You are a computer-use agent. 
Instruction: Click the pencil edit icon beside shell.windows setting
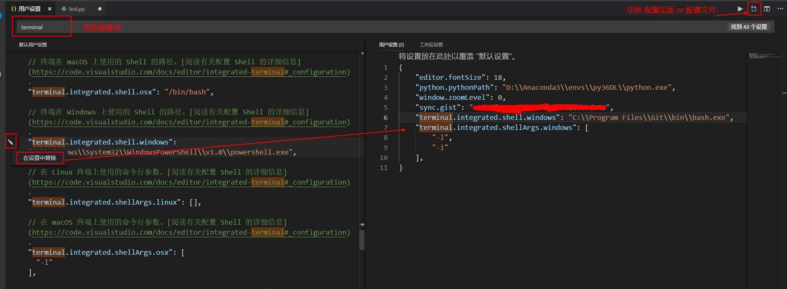tap(11, 142)
